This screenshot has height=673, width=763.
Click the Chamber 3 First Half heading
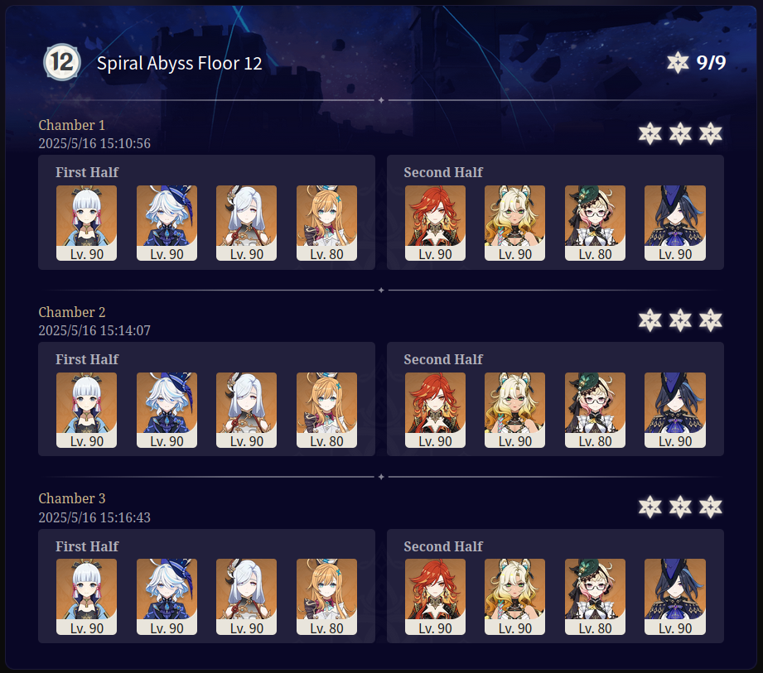(x=87, y=546)
